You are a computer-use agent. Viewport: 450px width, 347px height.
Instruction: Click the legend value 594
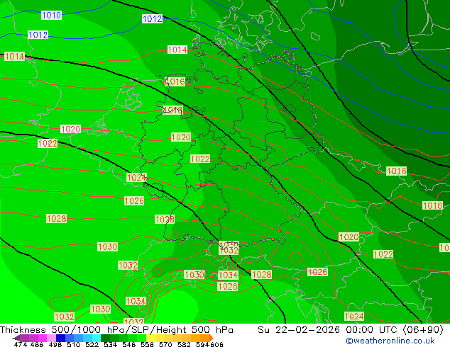click(x=202, y=344)
